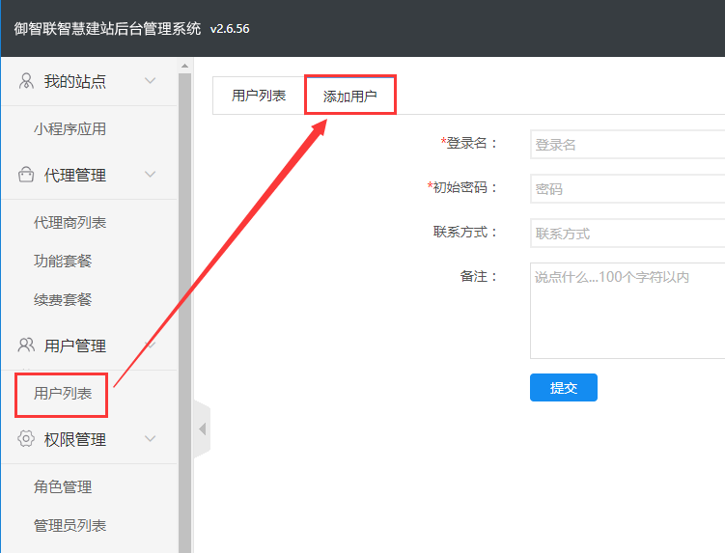Go to 续费套餐 menu item
Image resolution: width=725 pixels, height=553 pixels.
tap(63, 299)
